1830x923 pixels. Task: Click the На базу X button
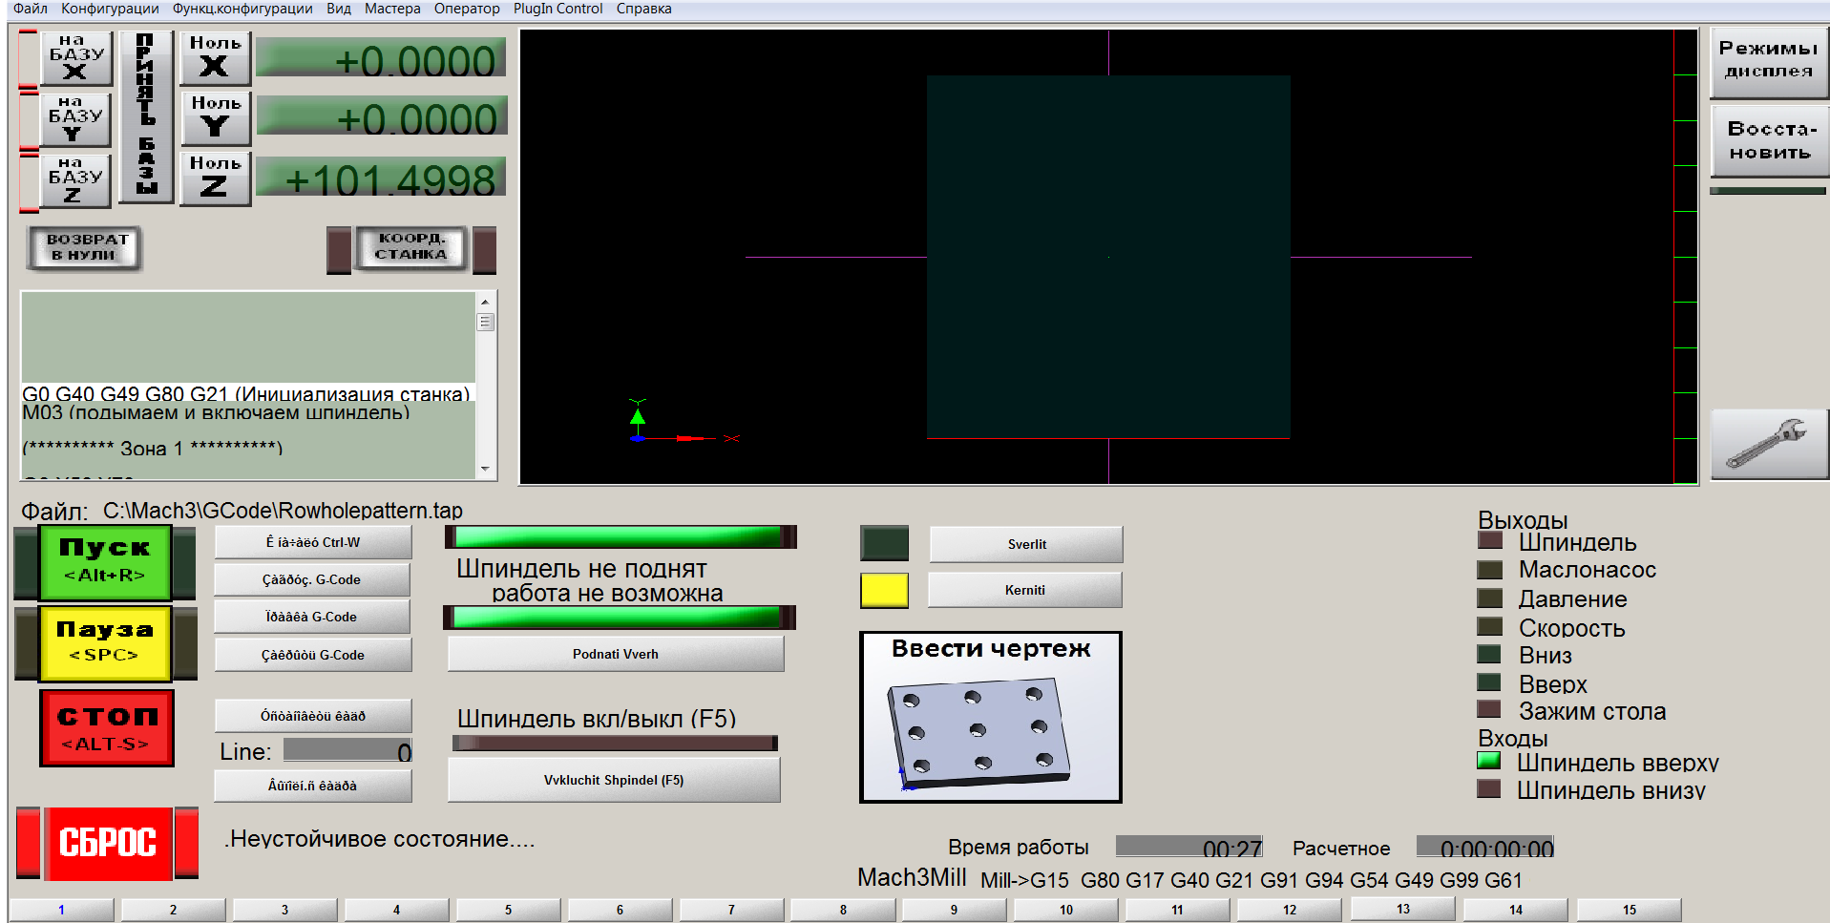[75, 57]
